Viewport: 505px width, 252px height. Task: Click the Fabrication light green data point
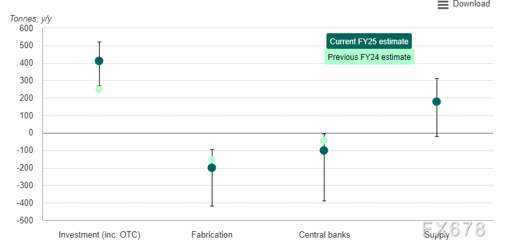point(212,160)
